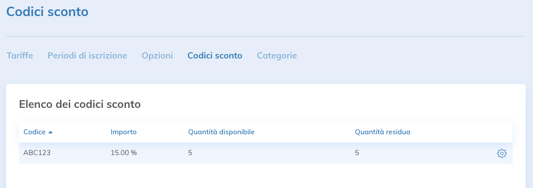Sort by Quantità residua column header
The width and height of the screenshot is (533, 188).
[382, 132]
